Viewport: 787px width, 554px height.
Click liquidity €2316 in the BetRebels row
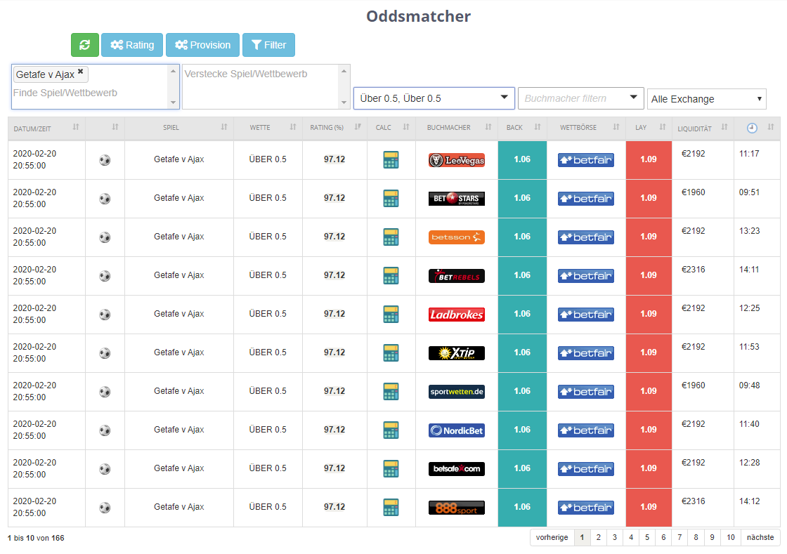pyautogui.click(x=693, y=270)
